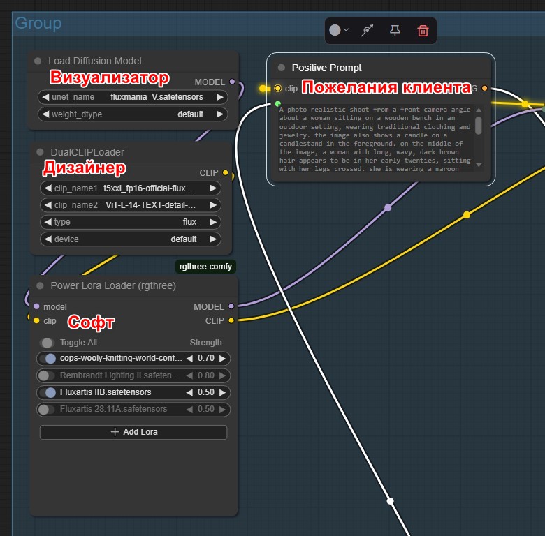
Task: Click the bypass node icon in group toolbar
Action: tap(367, 31)
